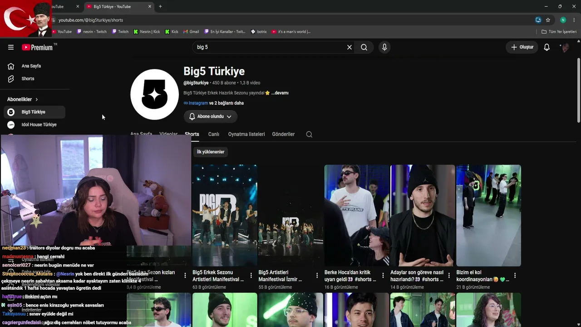Open the translate page icon
Image resolution: width=581 pixels, height=327 pixels.
(538, 20)
